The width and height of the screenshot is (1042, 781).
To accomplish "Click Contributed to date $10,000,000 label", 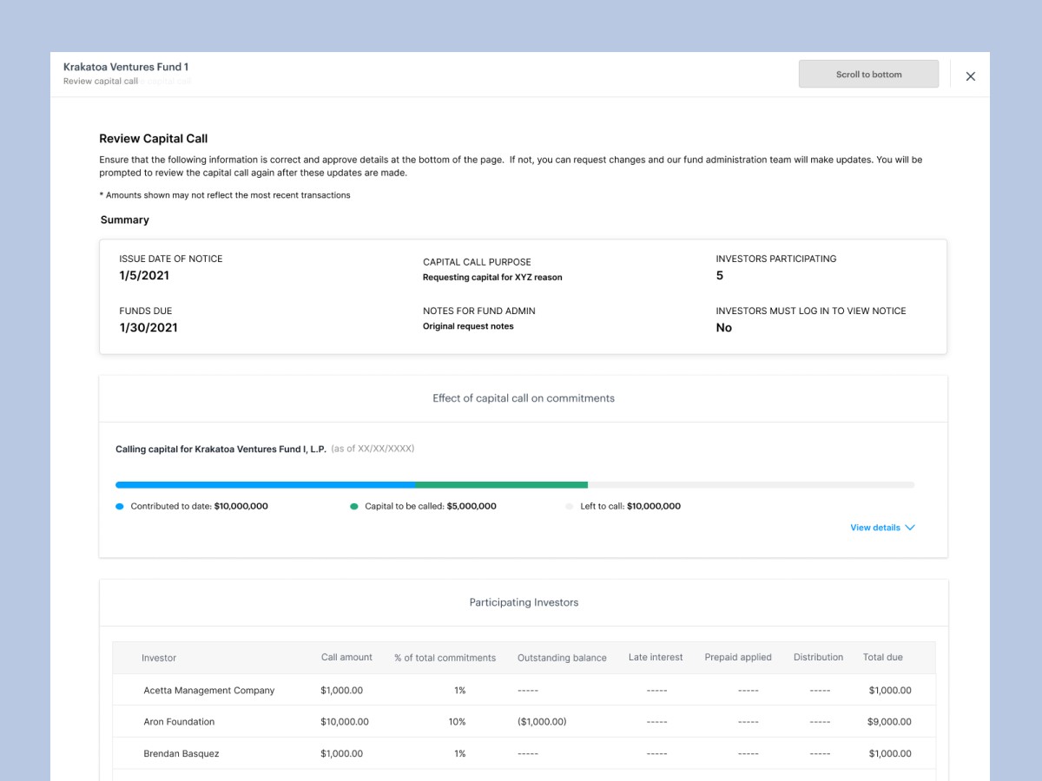I will point(199,506).
